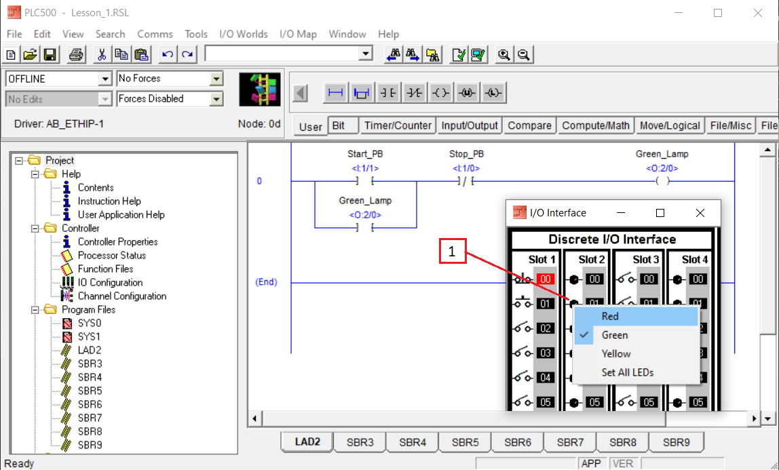Find previous with left-arrow binoculars icon
The height and width of the screenshot is (470, 779).
[394, 54]
